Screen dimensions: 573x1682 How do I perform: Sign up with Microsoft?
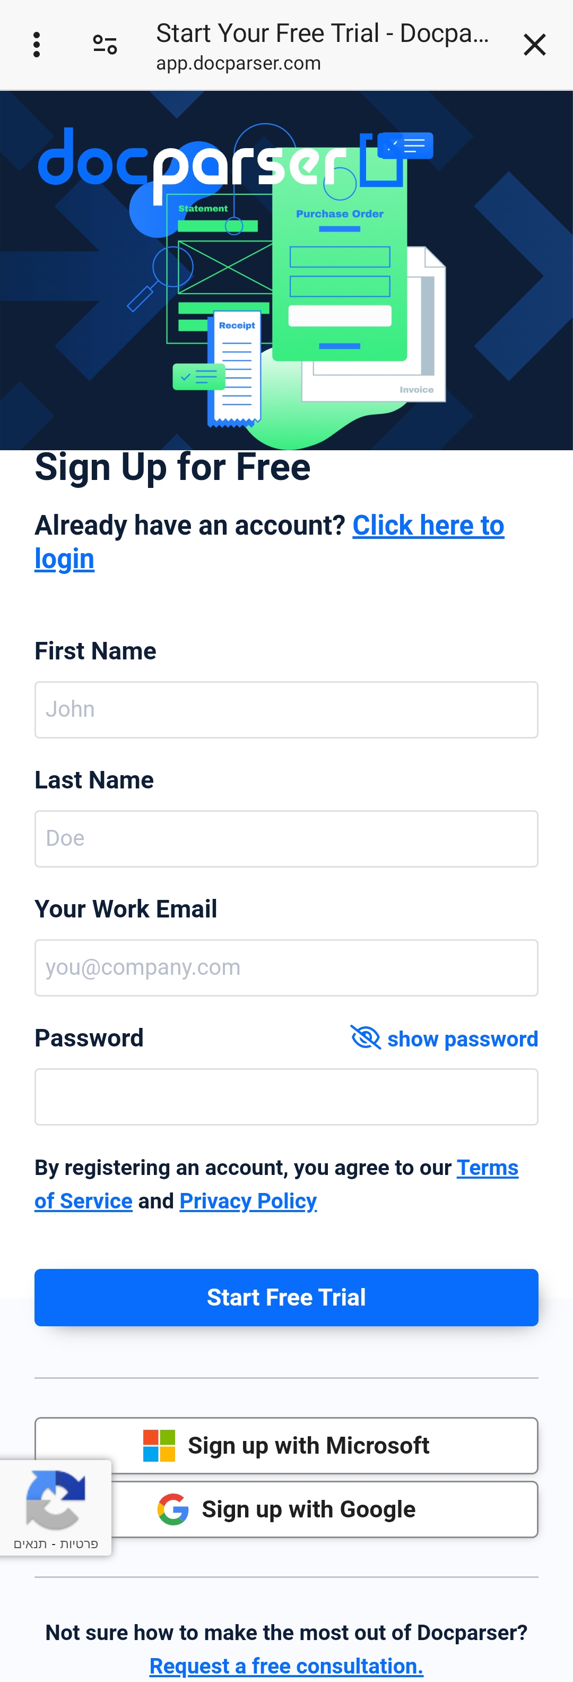[x=286, y=1445]
